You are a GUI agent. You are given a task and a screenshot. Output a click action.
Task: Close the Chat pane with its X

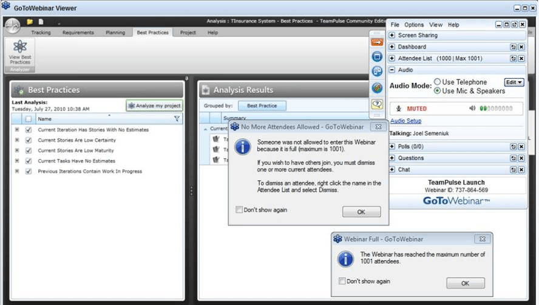tap(521, 170)
